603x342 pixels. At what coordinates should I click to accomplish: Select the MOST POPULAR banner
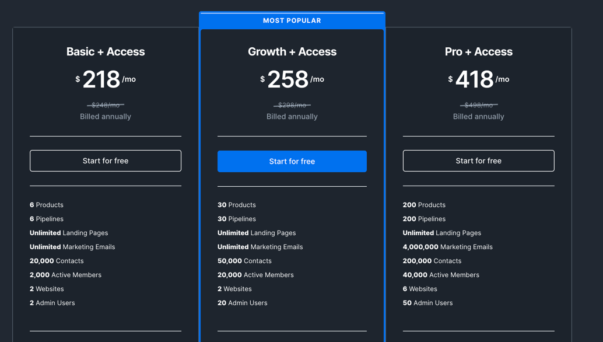point(292,20)
